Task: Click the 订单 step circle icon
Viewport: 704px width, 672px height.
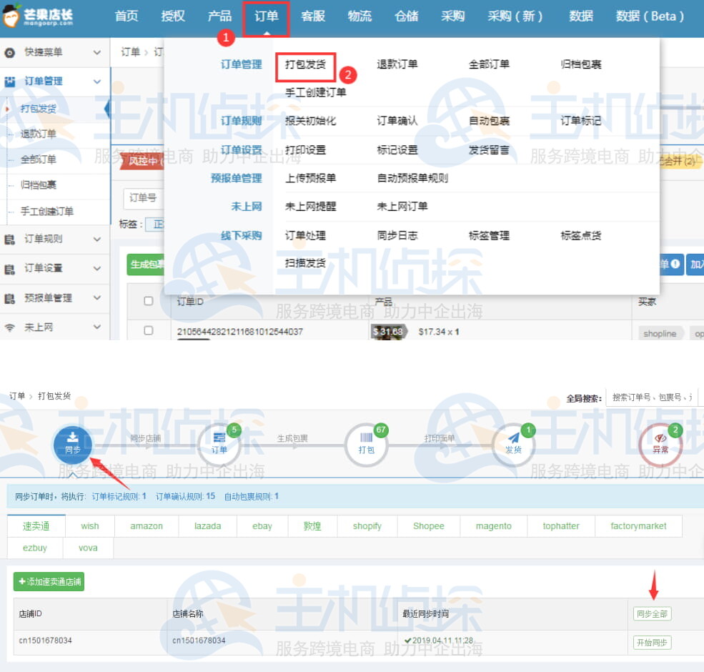Action: (219, 443)
